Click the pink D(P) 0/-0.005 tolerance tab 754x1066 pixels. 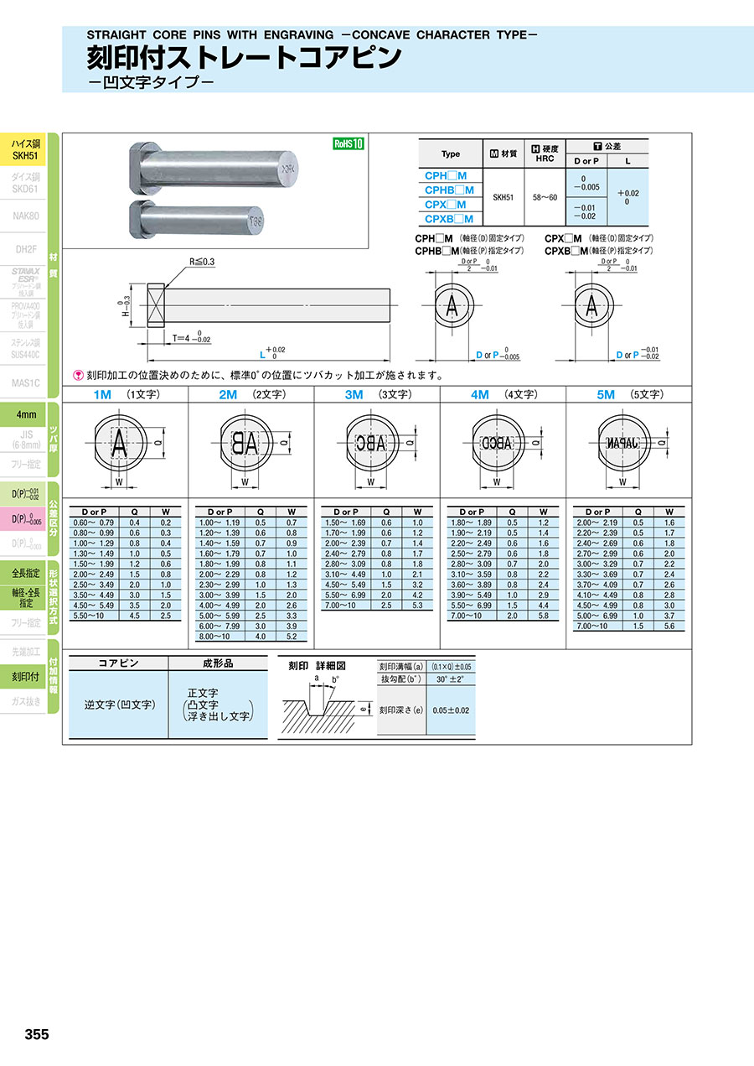tap(23, 520)
